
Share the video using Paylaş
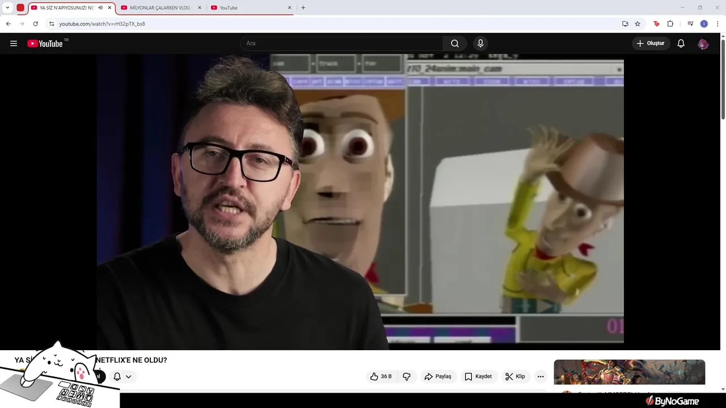point(438,376)
